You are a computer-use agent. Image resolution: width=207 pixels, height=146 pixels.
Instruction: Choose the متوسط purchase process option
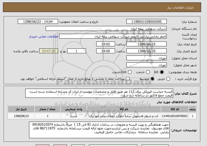pyautogui.click(x=152, y=79)
